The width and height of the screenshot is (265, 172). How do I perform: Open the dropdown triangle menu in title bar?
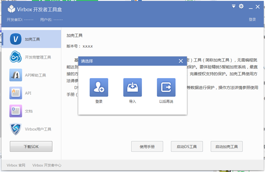pos(234,7)
